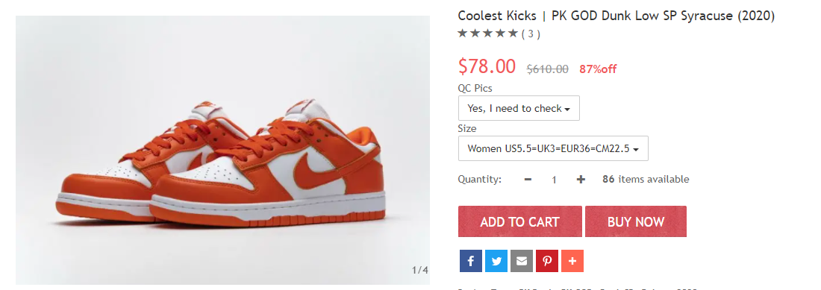Click arrow on Women US5.5 size selector

coord(636,149)
